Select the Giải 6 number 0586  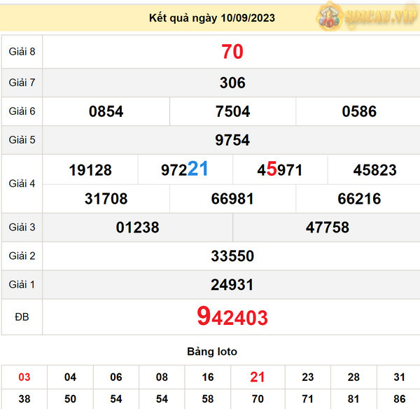click(x=359, y=111)
